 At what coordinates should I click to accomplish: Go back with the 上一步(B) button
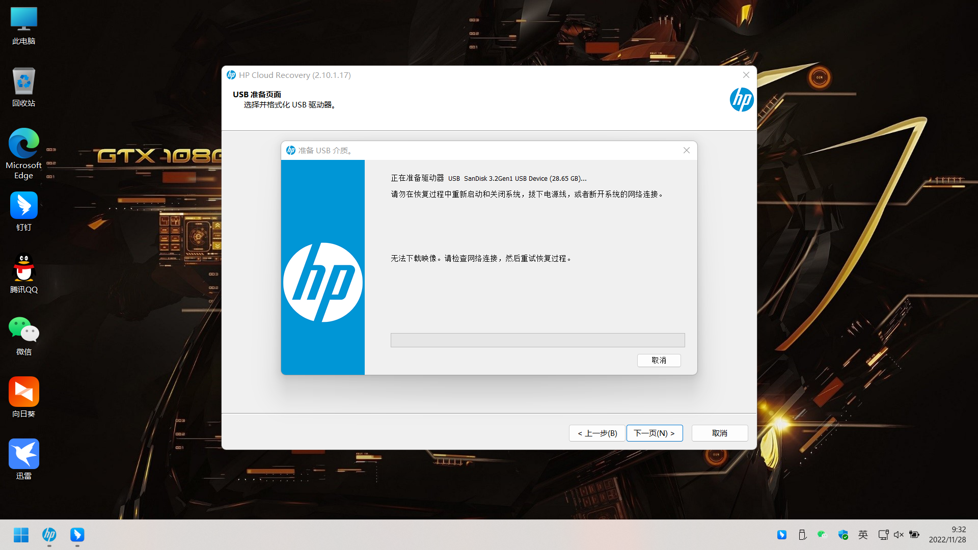pyautogui.click(x=596, y=433)
